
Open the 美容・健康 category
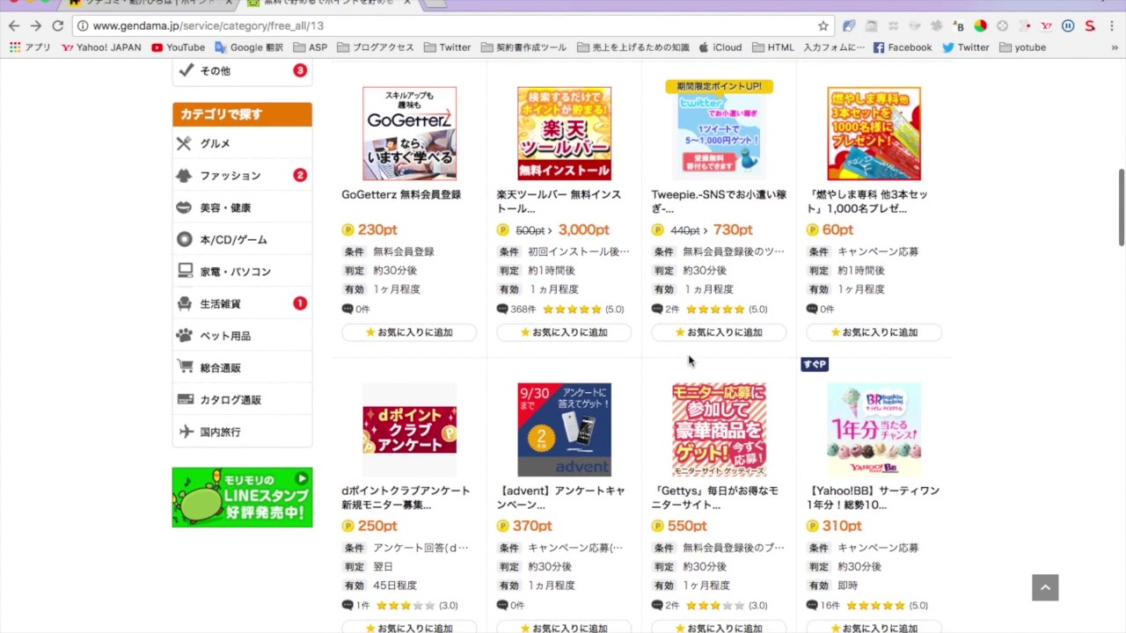point(242,207)
